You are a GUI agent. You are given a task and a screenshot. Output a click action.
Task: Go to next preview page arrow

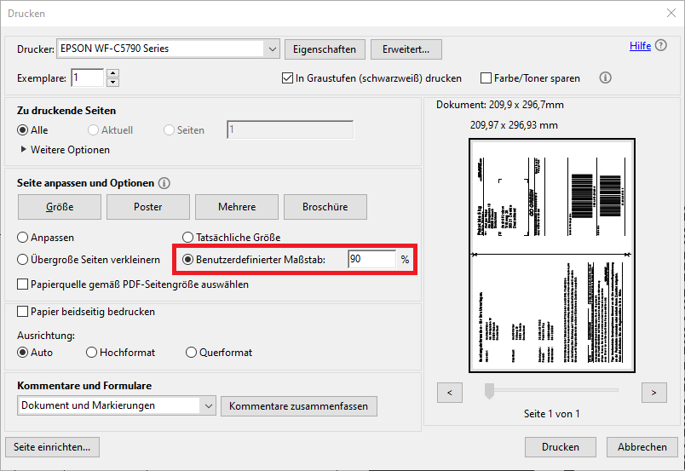click(x=653, y=392)
